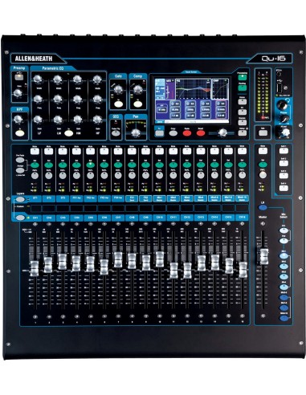
Task: Tap SoftKey 3
Action: pos(284,176)
